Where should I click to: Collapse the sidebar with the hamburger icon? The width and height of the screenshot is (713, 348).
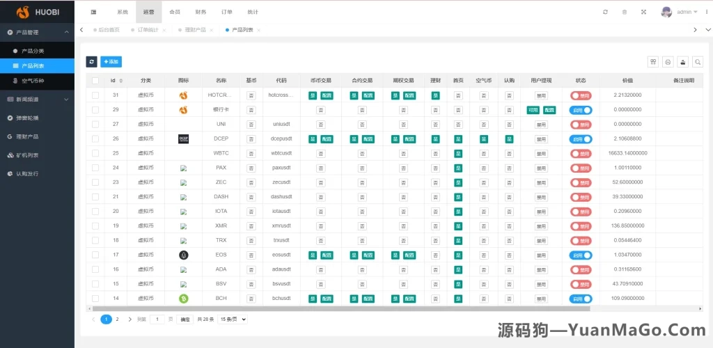[94, 13]
